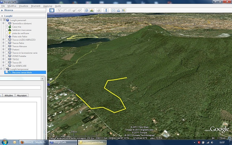This screenshot has height=145, width=232.
Task: Click the Pratoni label
Action: point(16,49)
